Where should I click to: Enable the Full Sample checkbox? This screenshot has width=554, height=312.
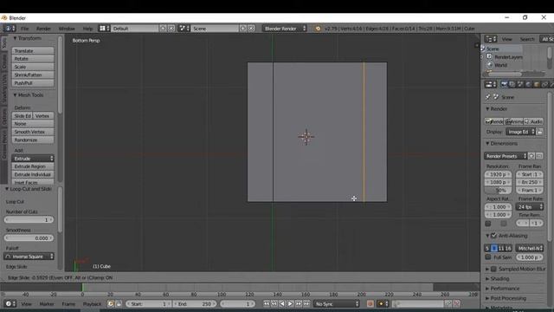[488, 257]
